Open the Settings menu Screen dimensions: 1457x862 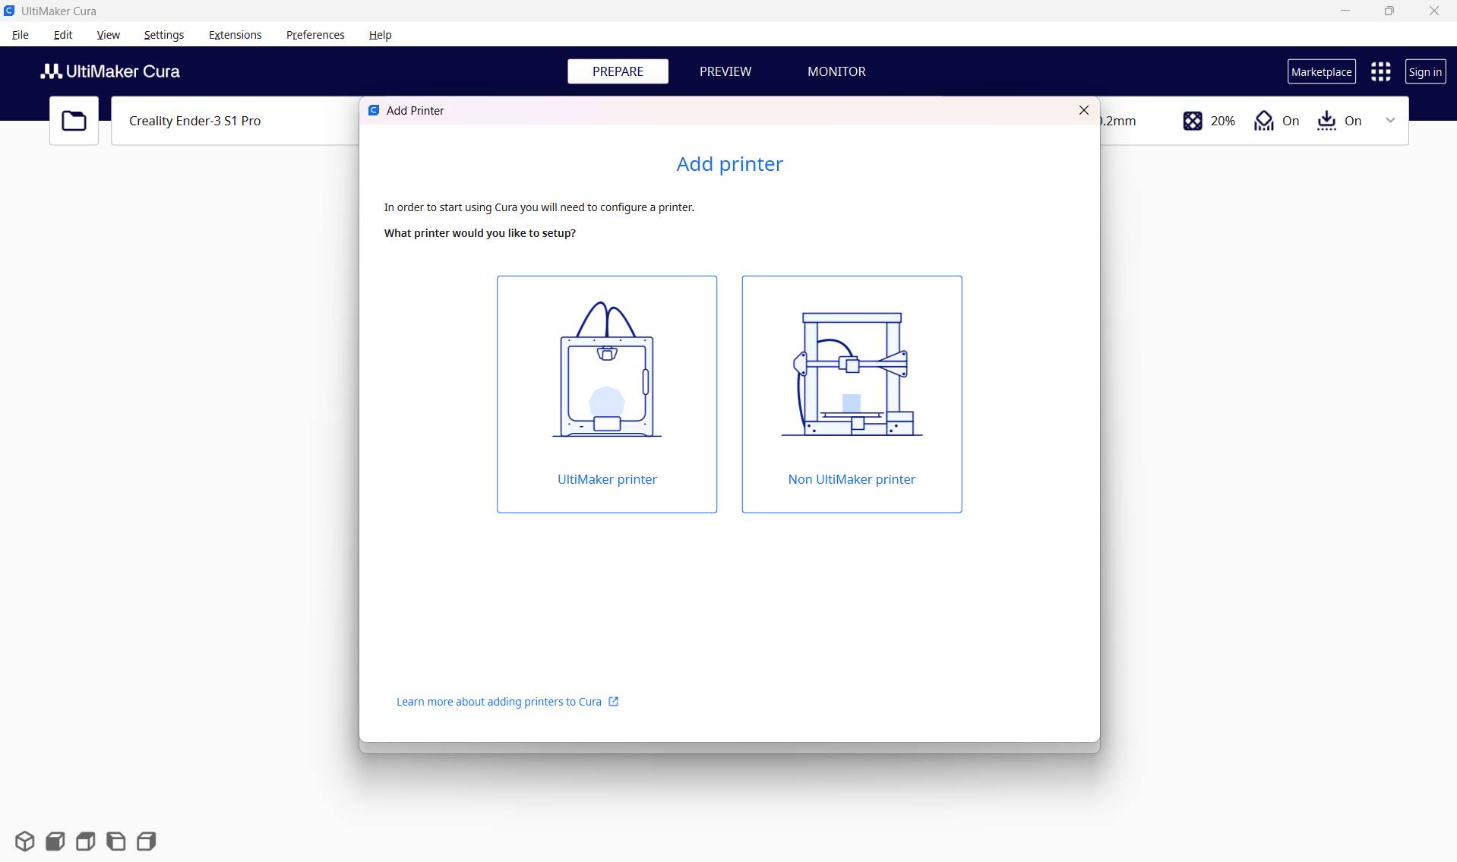164,35
